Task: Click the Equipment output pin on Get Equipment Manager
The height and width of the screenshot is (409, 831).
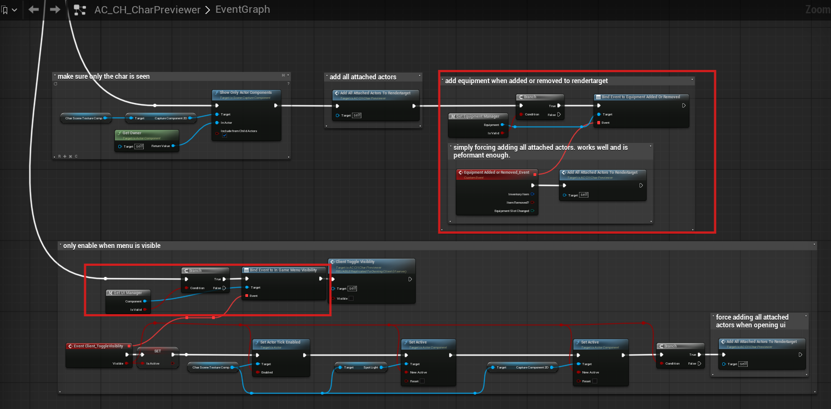Action: click(502, 125)
